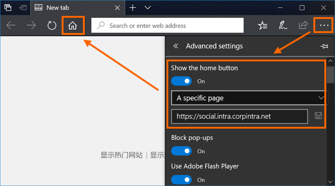Screen dimensions: 335x186
Task: Open a new tab with plus button
Action: tap(133, 8)
